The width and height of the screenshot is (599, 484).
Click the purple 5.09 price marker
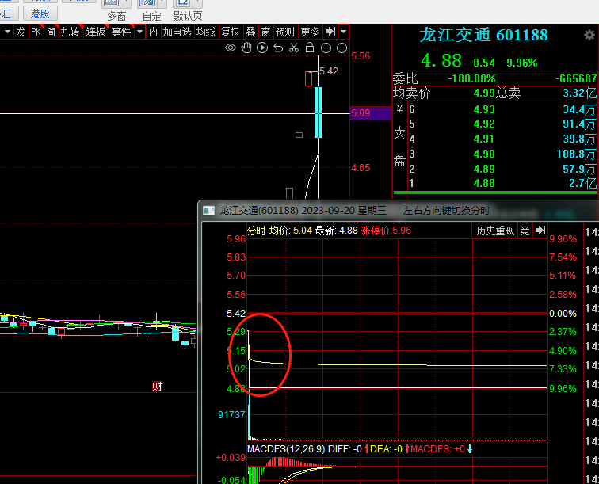click(x=370, y=113)
